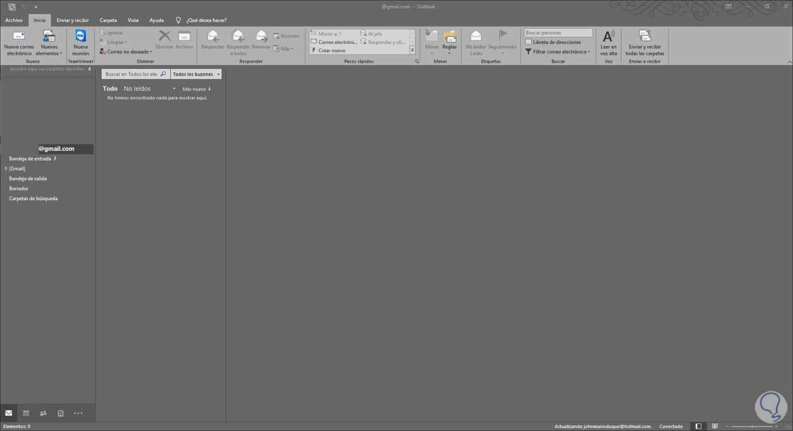Expand the Pasos rápidos gallery
The height and width of the screenshot is (431, 793).
412,50
